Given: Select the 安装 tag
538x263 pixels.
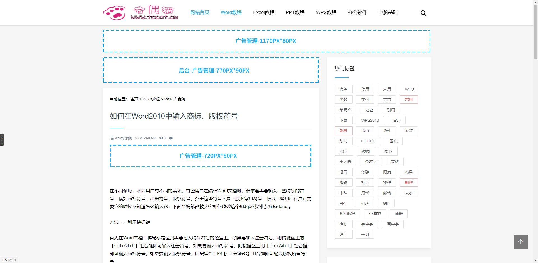Looking at the screenshot, I should pos(409,131).
